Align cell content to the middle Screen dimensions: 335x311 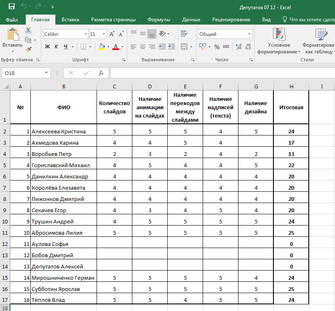tap(143, 34)
